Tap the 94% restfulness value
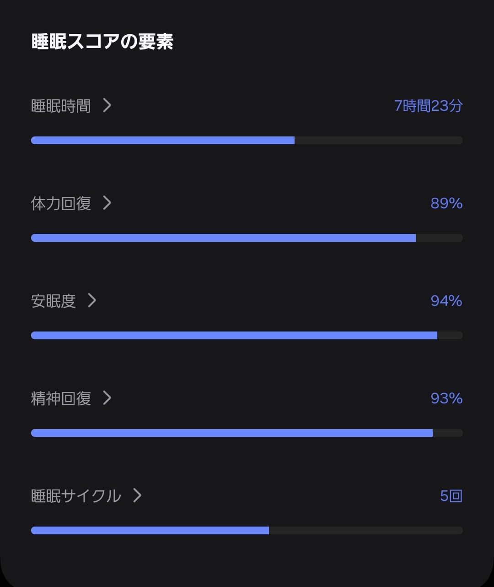This screenshot has width=494, height=587. (446, 301)
